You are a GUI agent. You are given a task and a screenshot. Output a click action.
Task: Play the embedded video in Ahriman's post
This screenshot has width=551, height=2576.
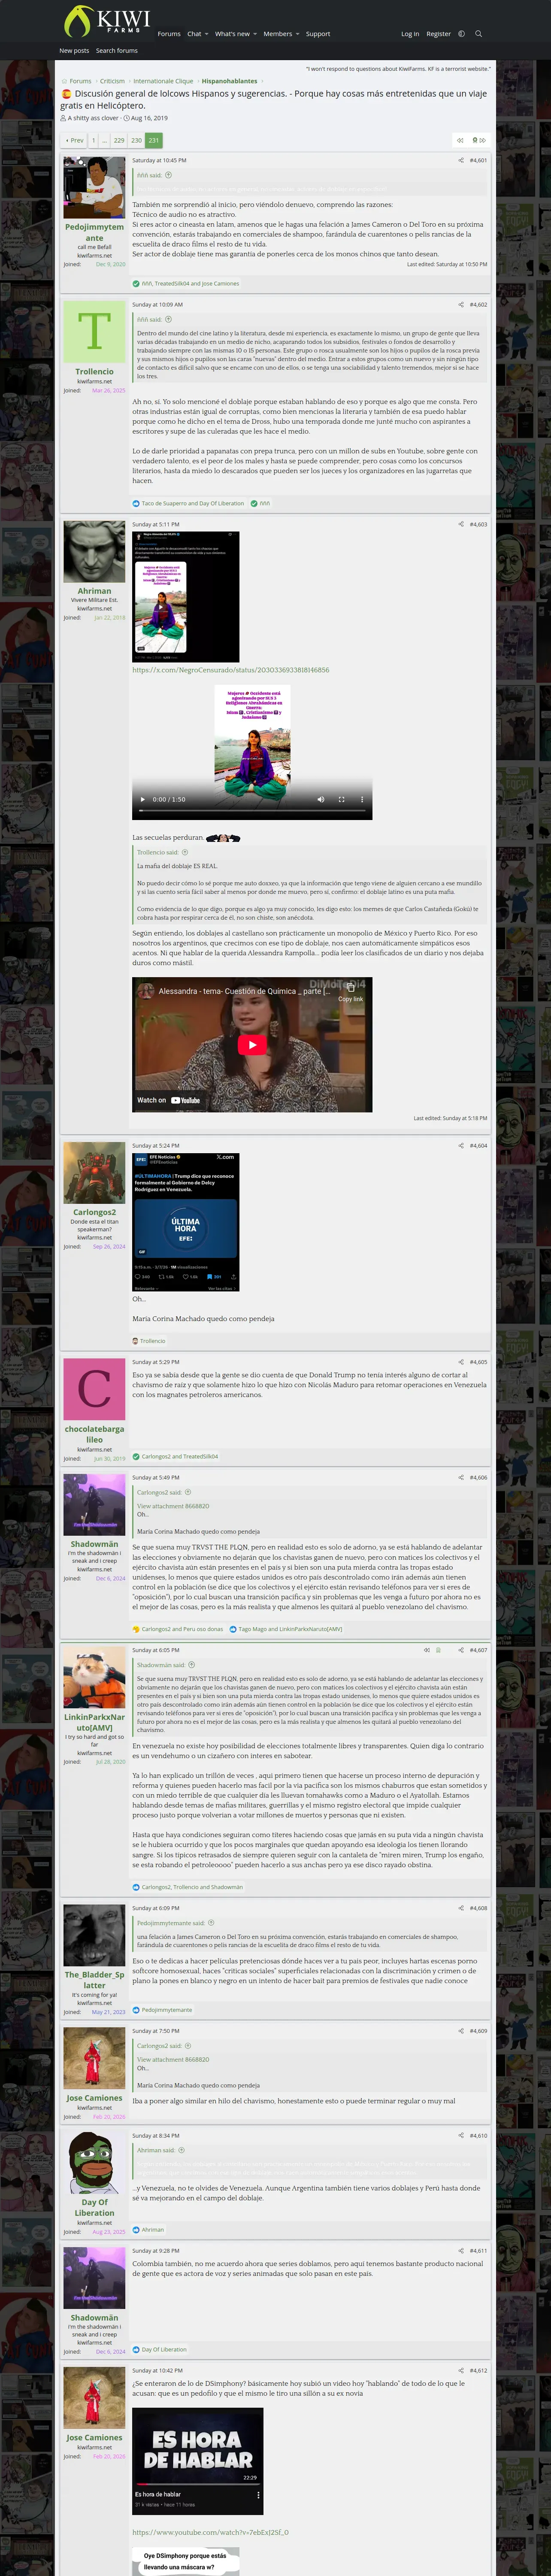point(143,799)
